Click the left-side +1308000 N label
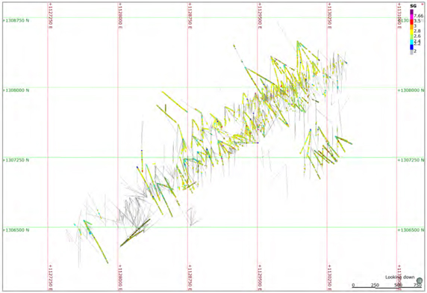This screenshot has width=427, height=293. [x=16, y=90]
